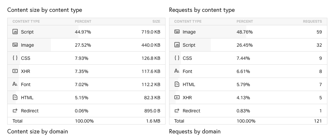Screen dimensions: 331x138
Task: Click the Font icon in content size table
Action: 15,84
